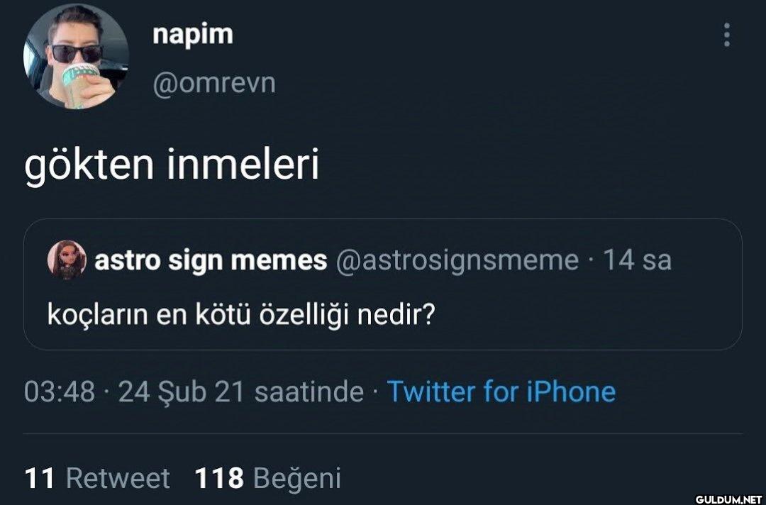Open the quoted tweet question about koçların
The width and height of the screenshot is (766, 505).
pyautogui.click(x=240, y=313)
